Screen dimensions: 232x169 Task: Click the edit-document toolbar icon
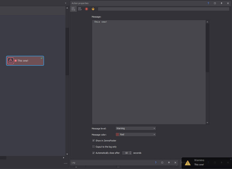(80, 9)
